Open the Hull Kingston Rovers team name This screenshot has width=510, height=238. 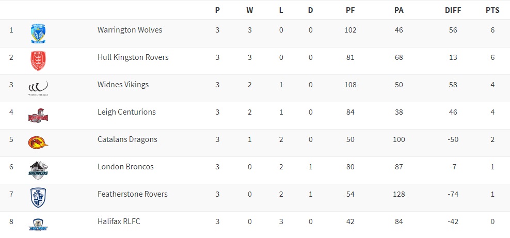click(133, 57)
